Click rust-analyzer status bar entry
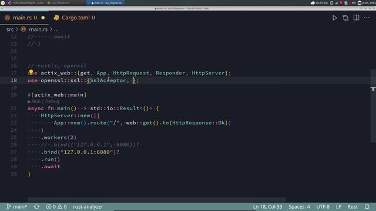Screen dimensions: 376x211 coord(88,207)
